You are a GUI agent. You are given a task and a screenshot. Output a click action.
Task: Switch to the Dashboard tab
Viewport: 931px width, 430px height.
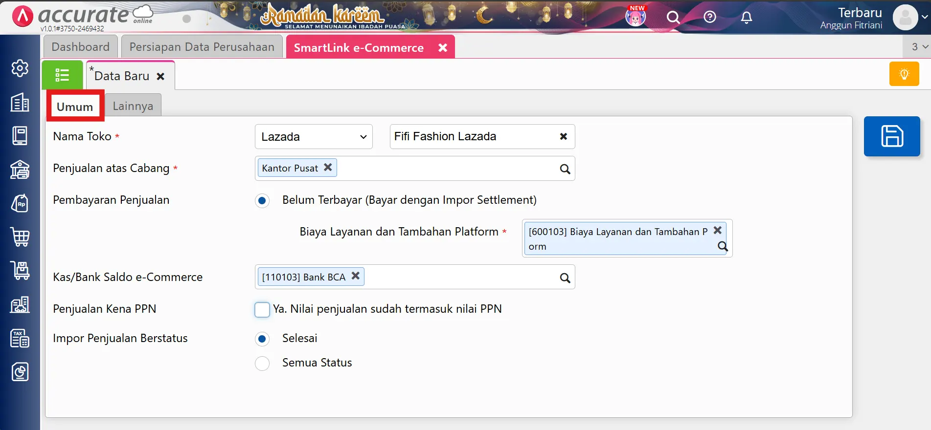pos(81,47)
